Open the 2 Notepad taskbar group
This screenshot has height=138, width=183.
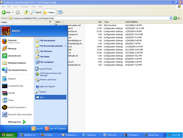[x=91, y=135]
